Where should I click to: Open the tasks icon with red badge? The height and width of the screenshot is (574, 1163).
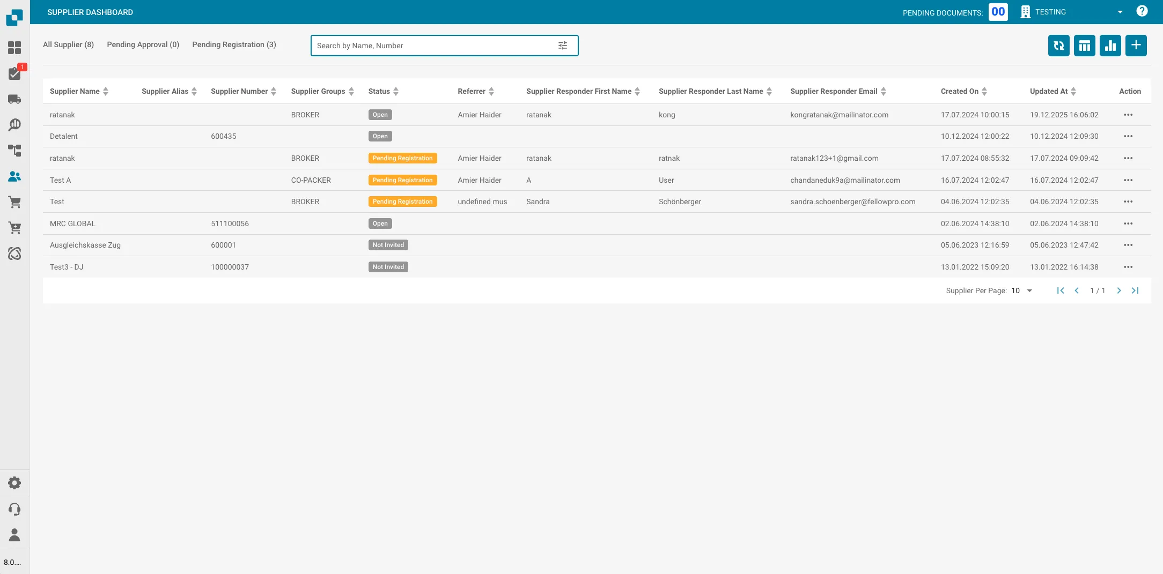pyautogui.click(x=14, y=73)
